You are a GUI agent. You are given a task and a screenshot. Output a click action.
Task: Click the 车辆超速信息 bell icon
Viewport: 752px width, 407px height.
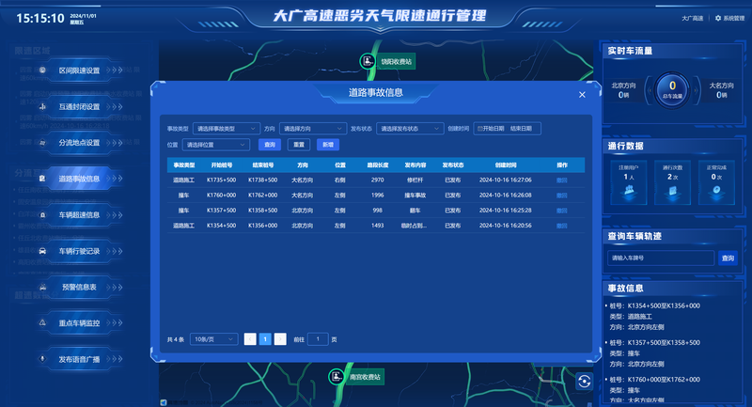coord(42,214)
